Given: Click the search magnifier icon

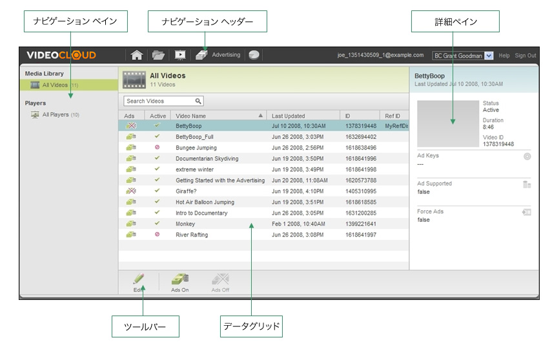Looking at the screenshot, I should 198,102.
